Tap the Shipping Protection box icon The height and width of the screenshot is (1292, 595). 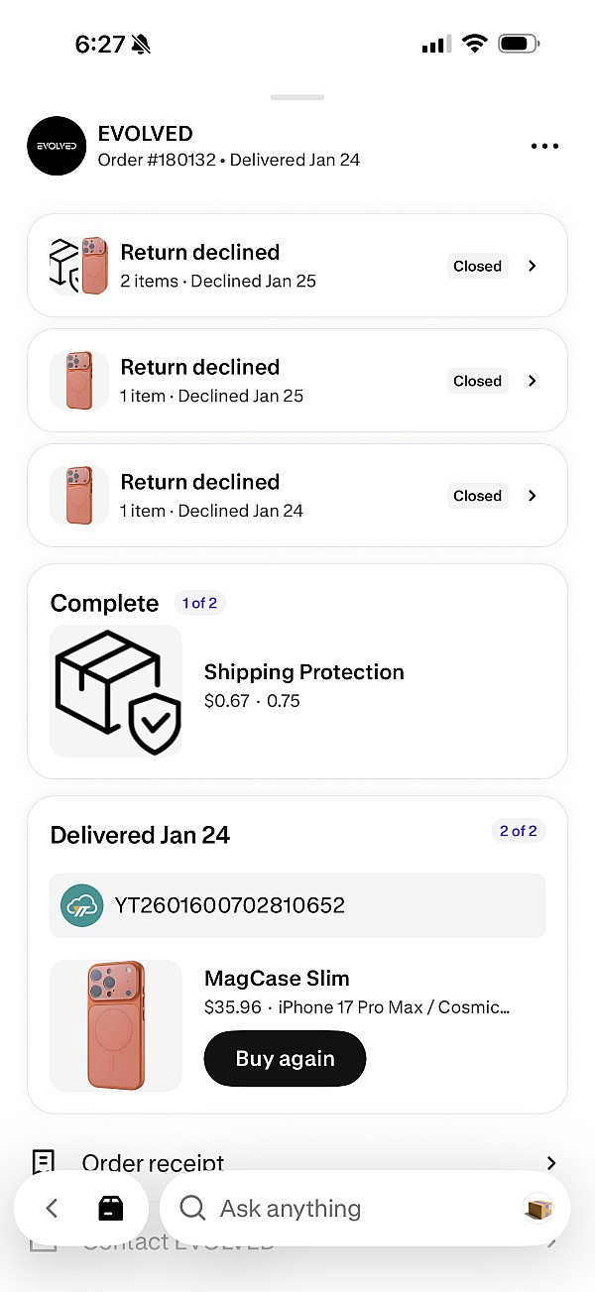116,691
